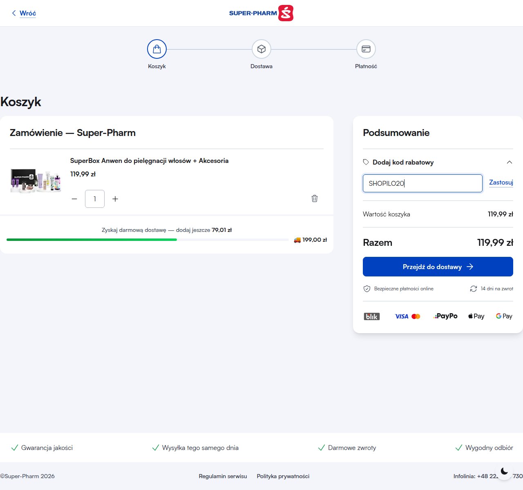Decrease quantity with minus button
Image resolution: width=523 pixels, height=490 pixels.
coord(74,199)
